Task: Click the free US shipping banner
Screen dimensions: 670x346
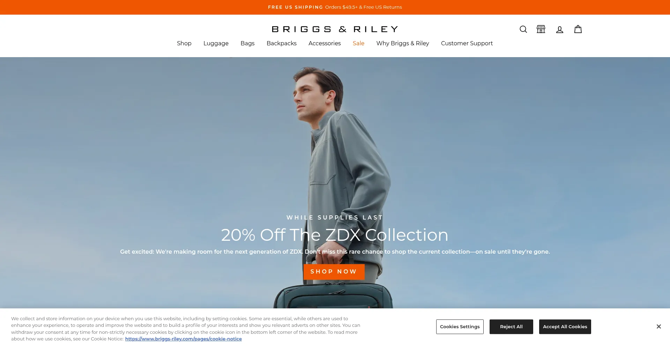Action: (335, 7)
